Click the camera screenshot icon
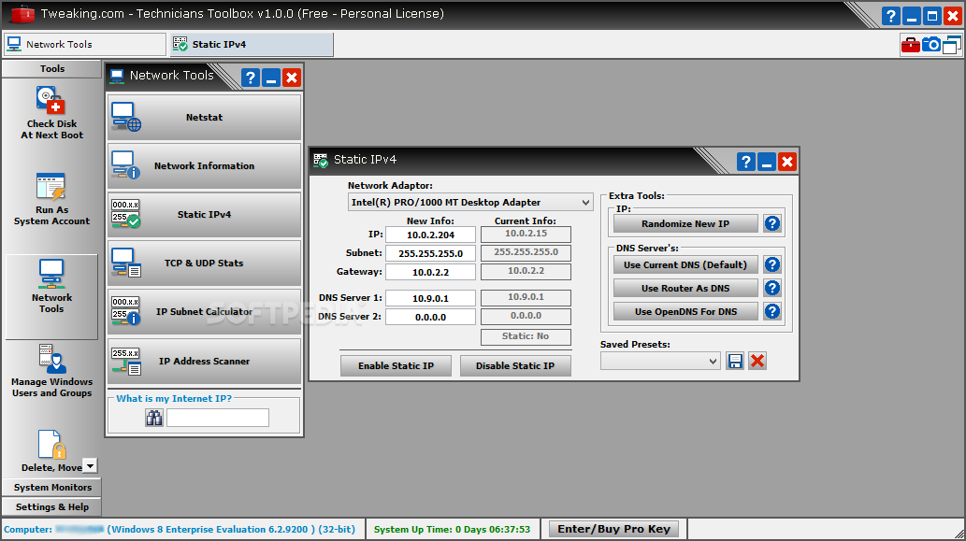The image size is (966, 541). [x=930, y=45]
